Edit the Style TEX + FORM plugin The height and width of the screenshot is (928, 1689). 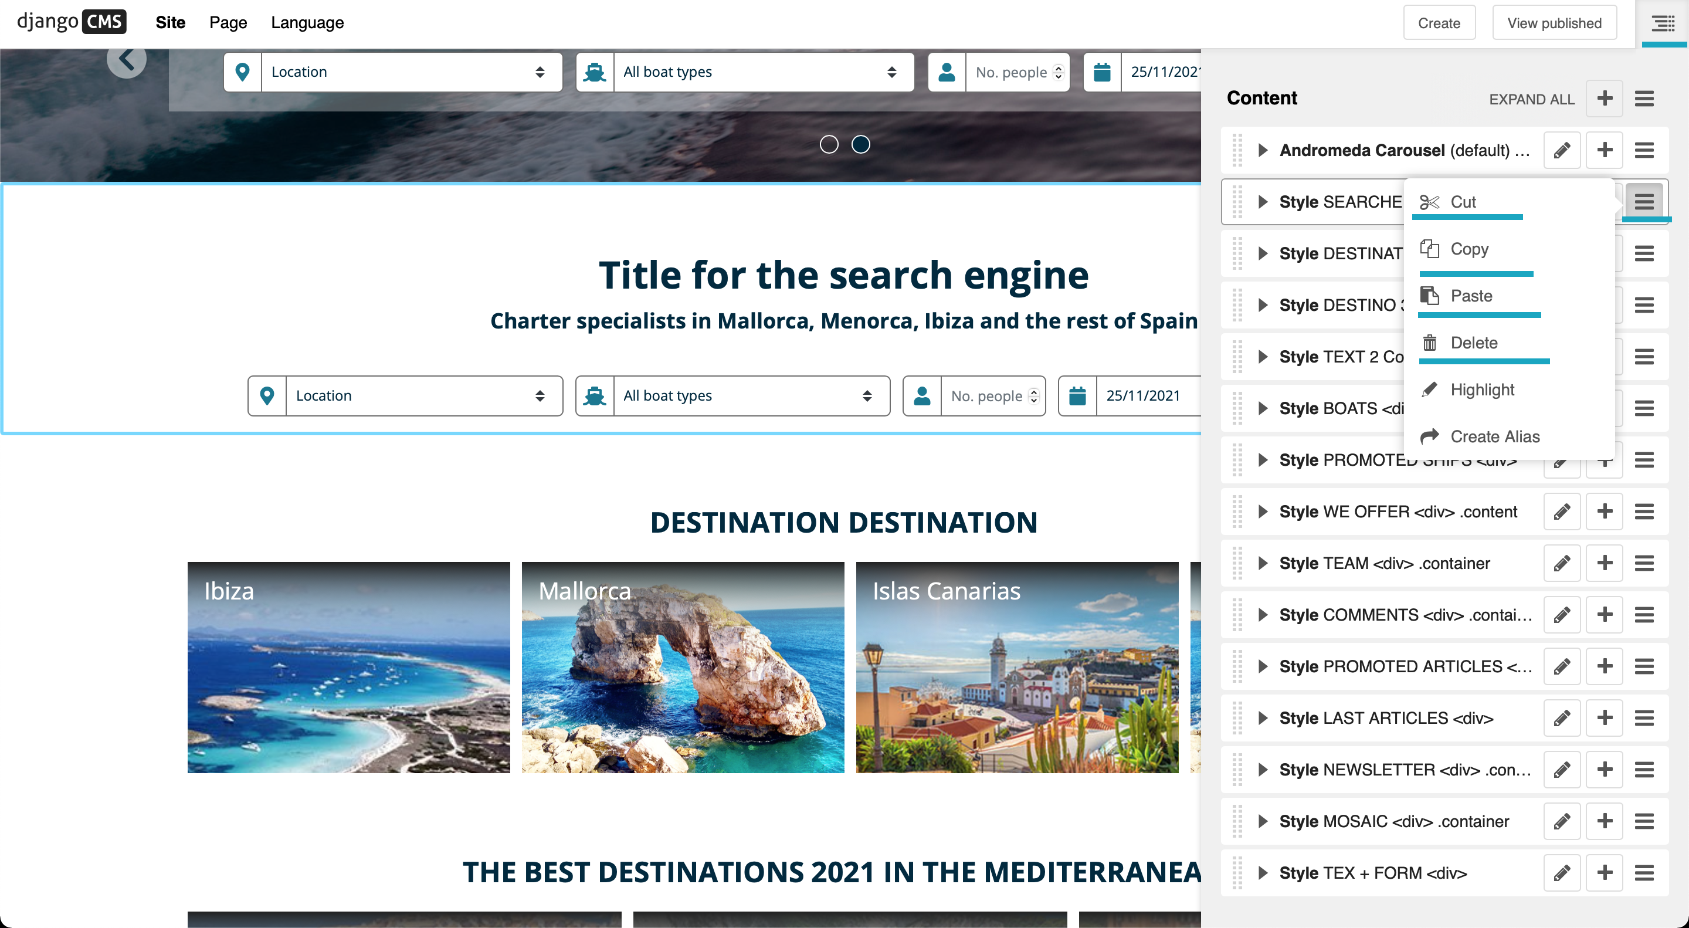1562,873
